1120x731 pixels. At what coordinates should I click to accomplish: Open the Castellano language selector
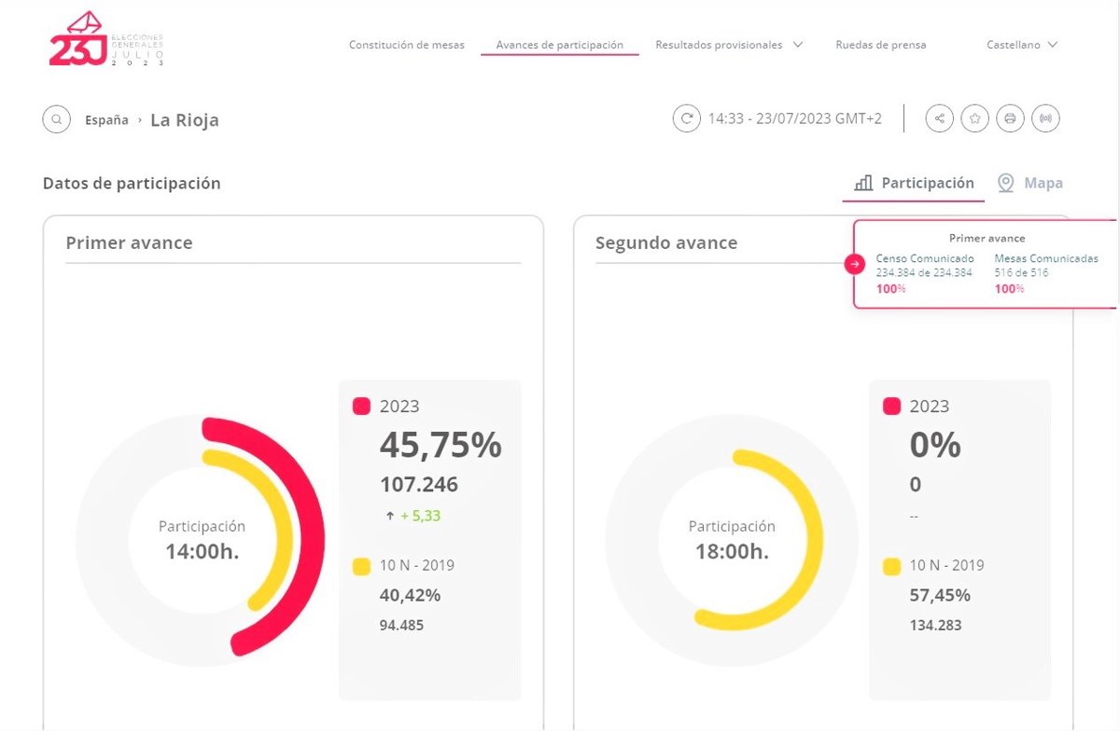[x=1022, y=45]
